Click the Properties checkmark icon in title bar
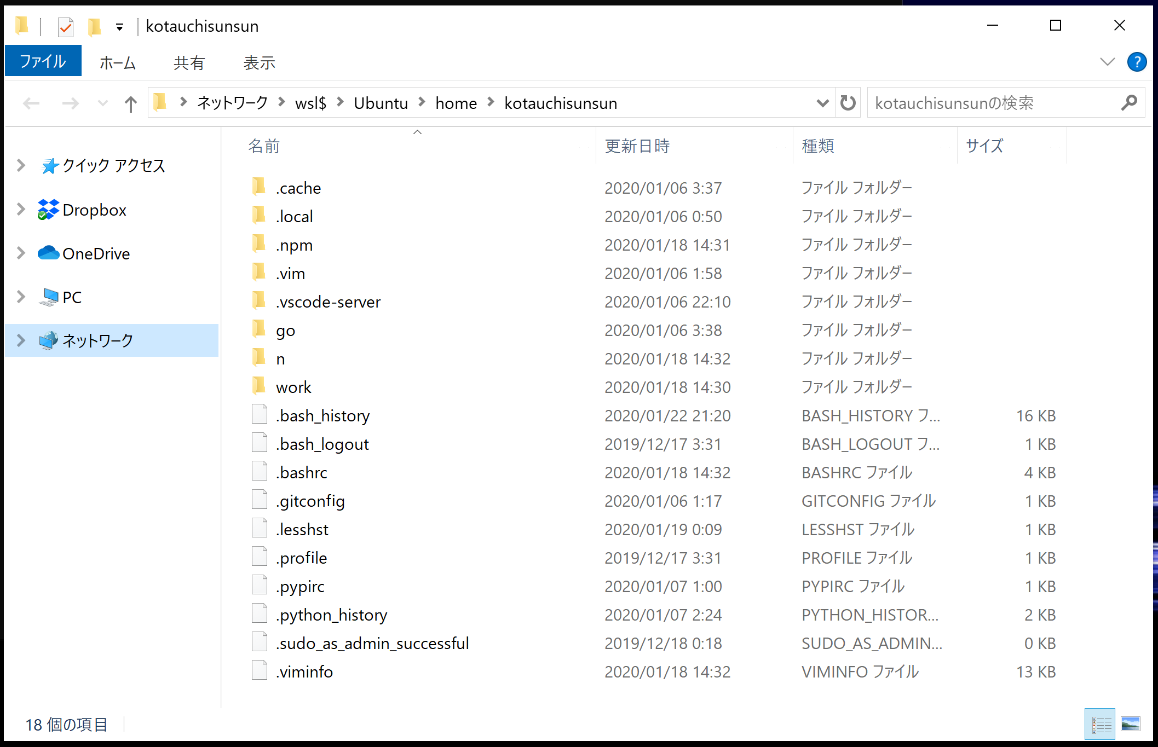 (x=65, y=27)
